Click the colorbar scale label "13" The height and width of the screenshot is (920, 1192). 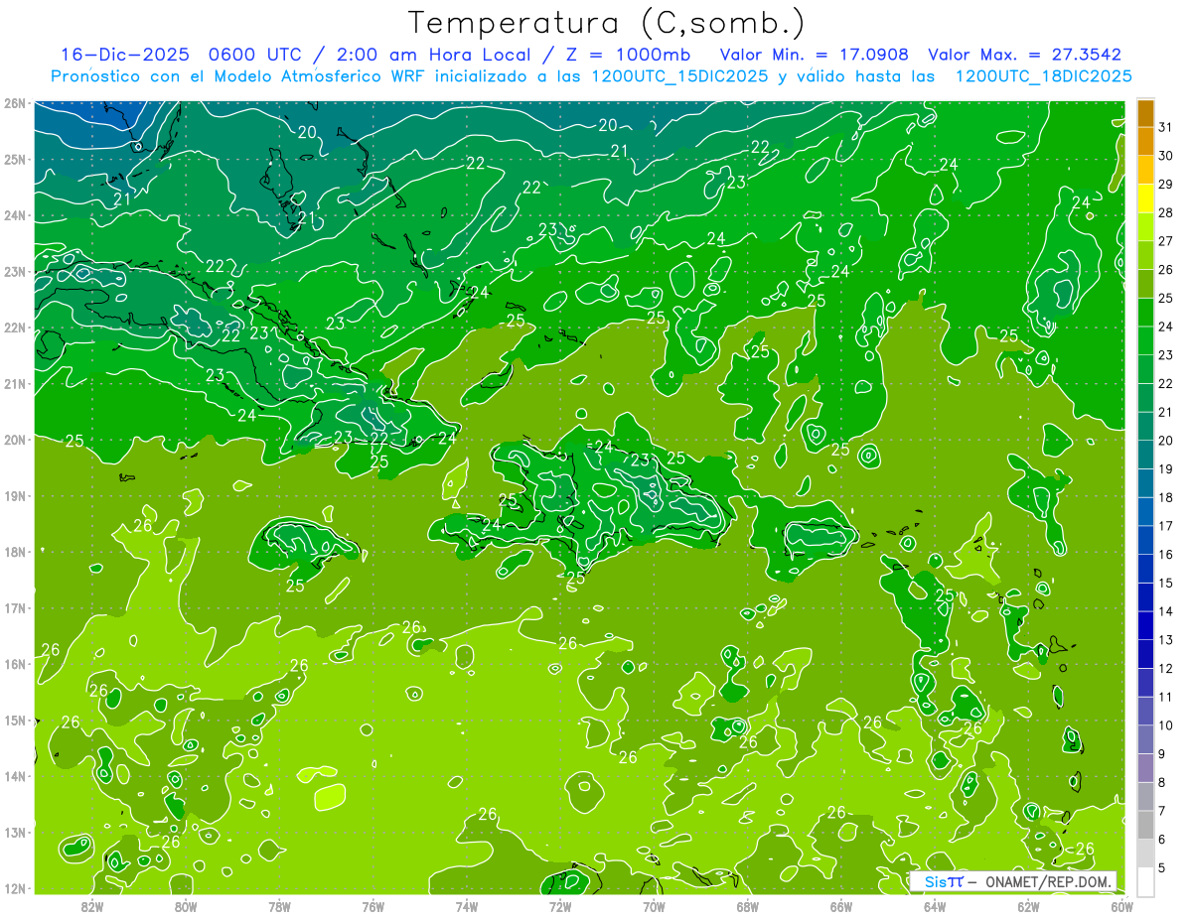[1166, 640]
